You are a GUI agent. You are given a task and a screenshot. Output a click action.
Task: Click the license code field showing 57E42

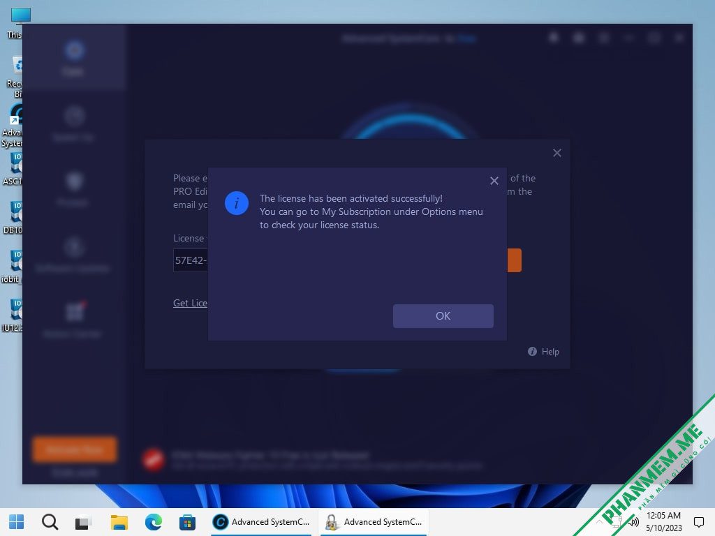[191, 260]
